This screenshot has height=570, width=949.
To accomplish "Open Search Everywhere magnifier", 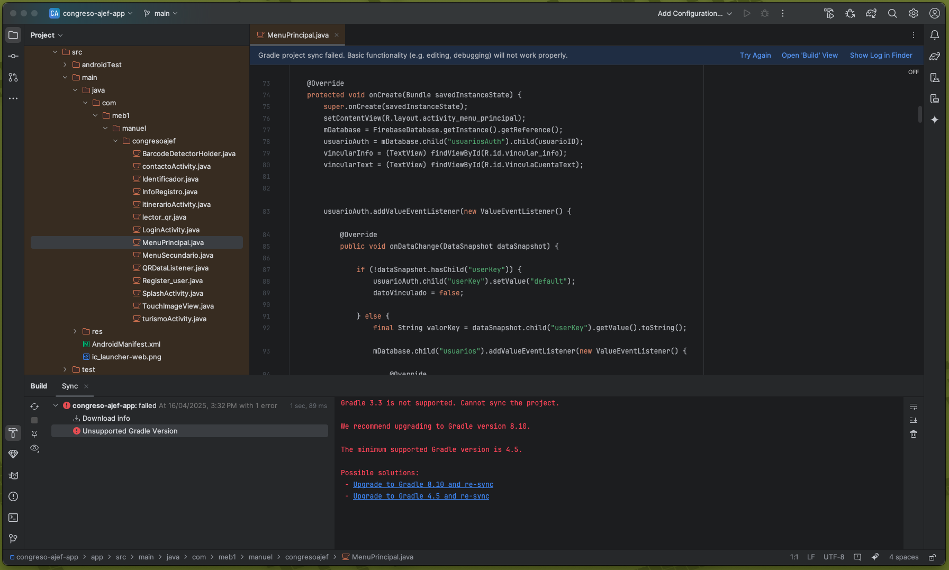I will tap(893, 13).
